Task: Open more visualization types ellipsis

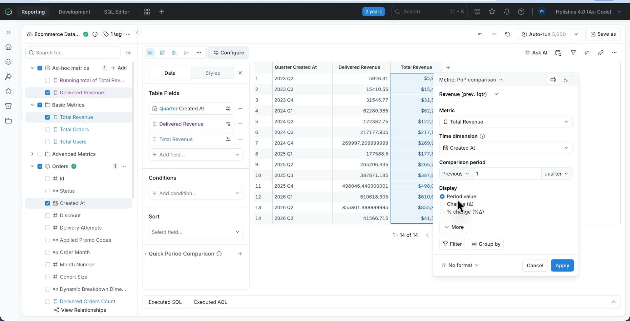Action: pyautogui.click(x=199, y=53)
